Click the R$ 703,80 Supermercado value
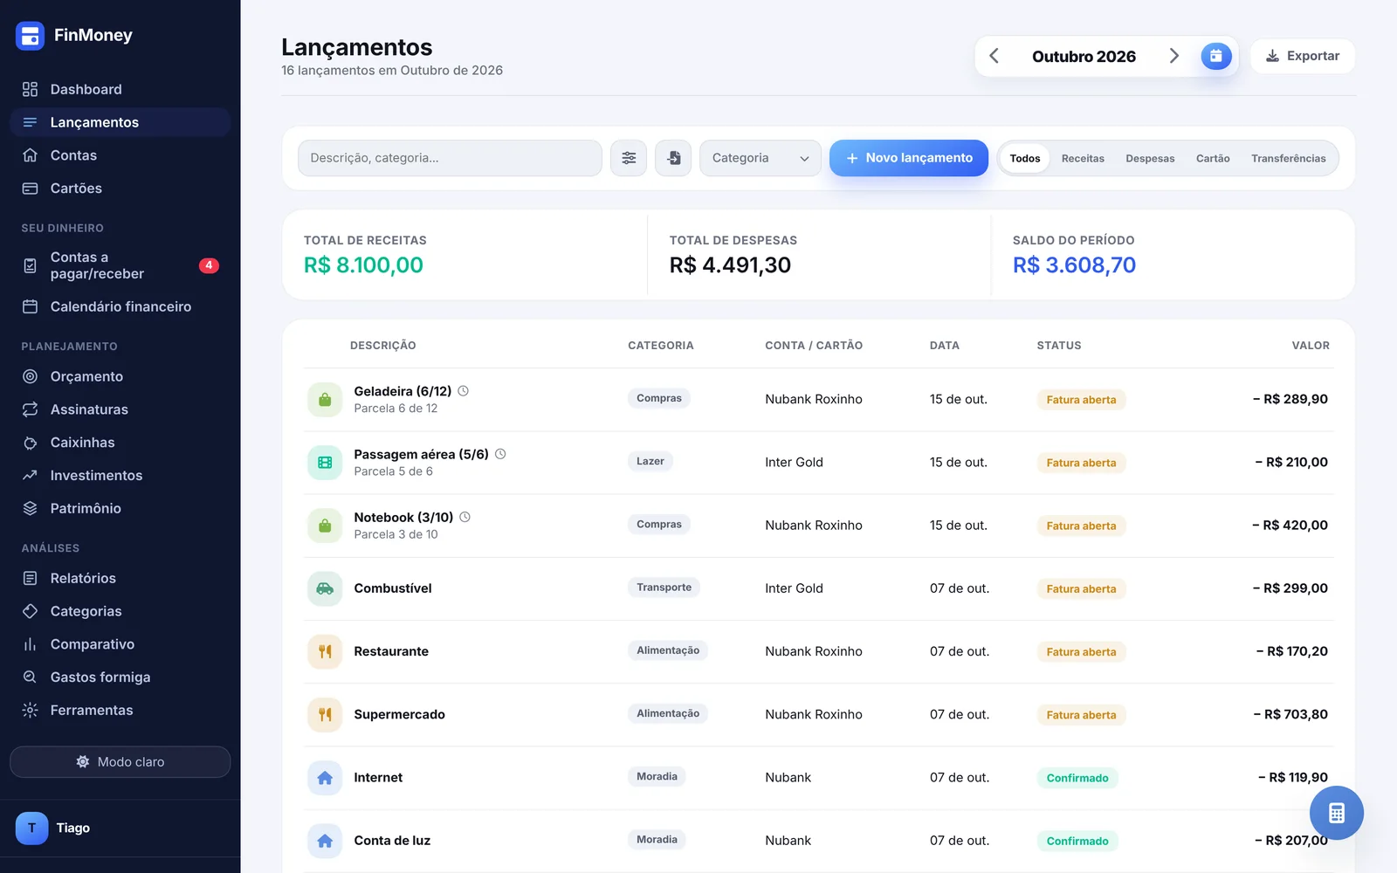This screenshot has height=873, width=1397. click(x=1290, y=714)
